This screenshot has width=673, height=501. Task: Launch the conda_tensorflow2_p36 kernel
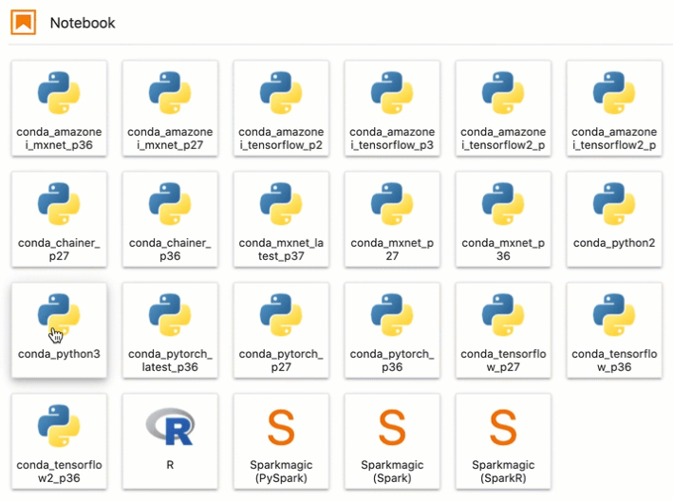[x=59, y=441]
